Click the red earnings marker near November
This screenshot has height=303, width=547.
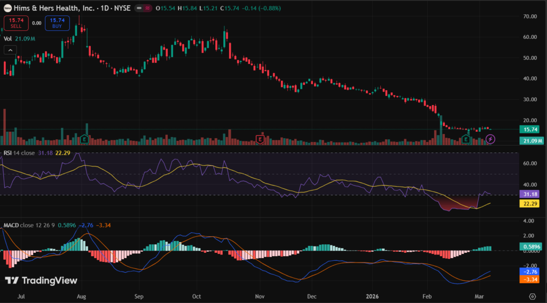click(260, 139)
